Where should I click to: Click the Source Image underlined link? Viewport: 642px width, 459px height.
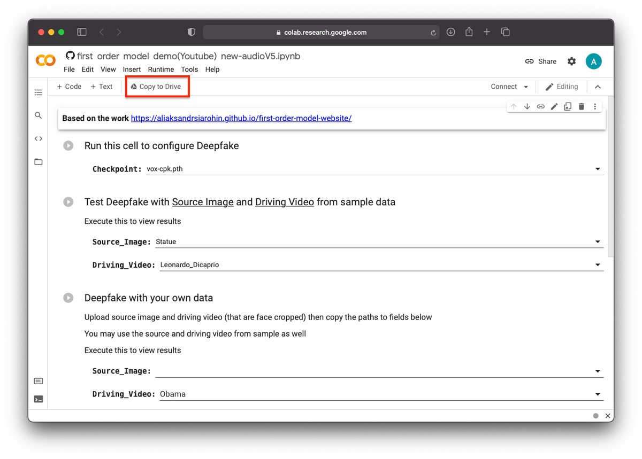[203, 202]
